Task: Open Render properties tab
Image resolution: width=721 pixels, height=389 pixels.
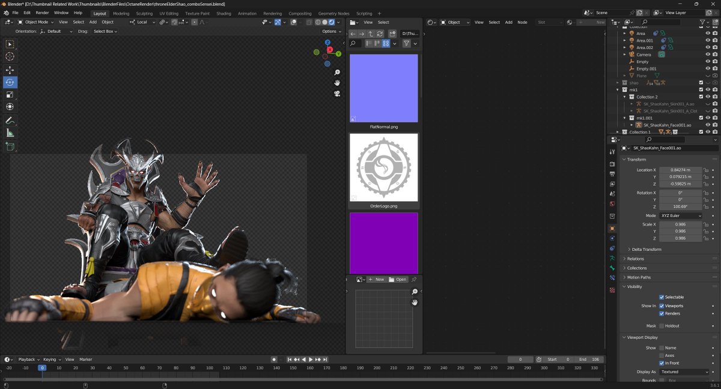Action: (x=612, y=163)
